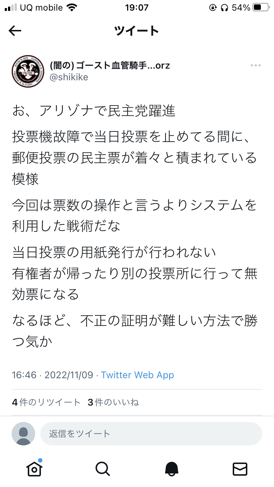Open the Messages envelope tab
274x487 pixels.
(x=240, y=468)
